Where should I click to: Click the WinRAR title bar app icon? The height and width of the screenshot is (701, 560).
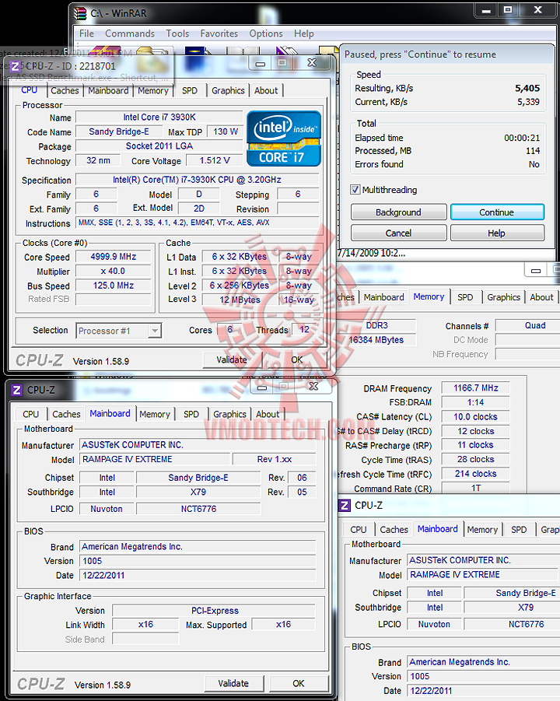(x=80, y=13)
